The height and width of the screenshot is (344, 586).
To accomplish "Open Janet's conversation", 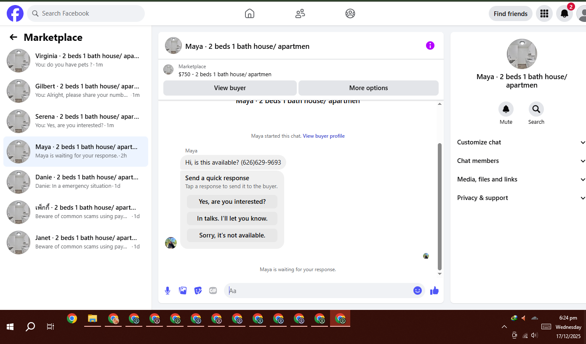I will pos(76,243).
